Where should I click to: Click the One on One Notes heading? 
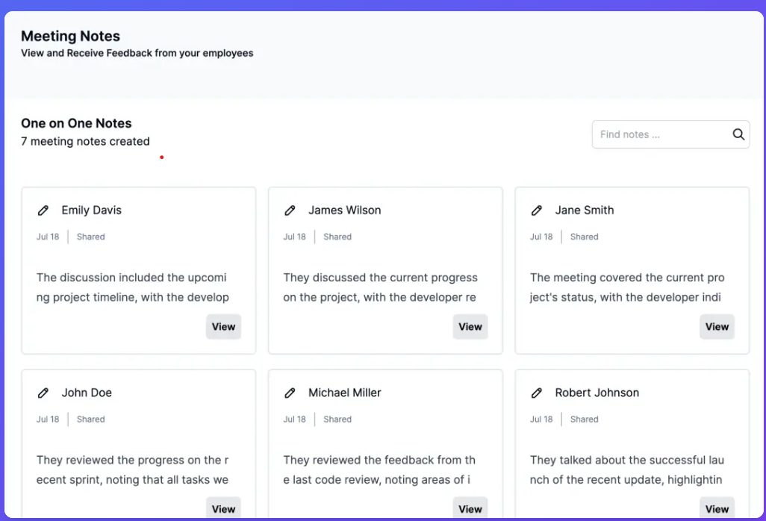pos(76,123)
